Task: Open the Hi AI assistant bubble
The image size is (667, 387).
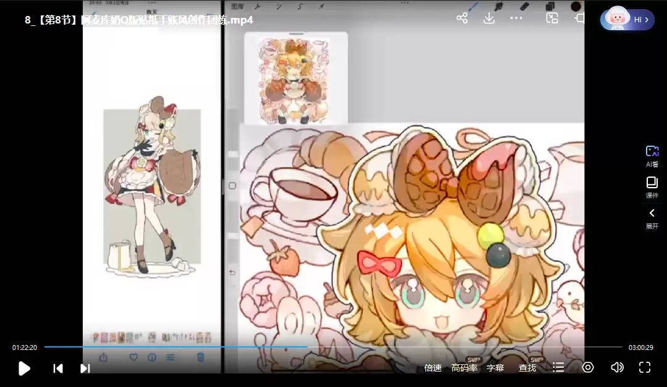Action: click(627, 20)
